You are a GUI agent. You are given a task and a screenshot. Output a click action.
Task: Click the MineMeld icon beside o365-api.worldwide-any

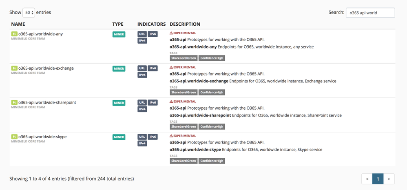click(x=14, y=34)
